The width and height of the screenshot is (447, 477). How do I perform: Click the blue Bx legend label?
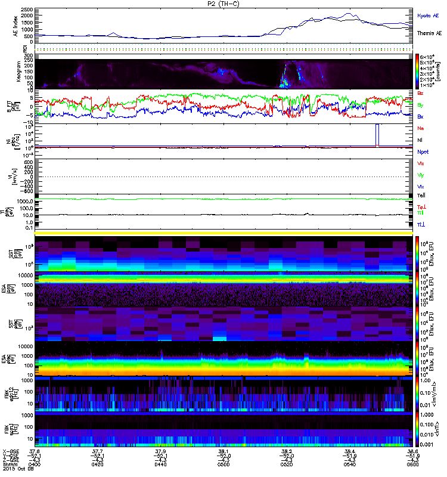[x=420, y=116]
